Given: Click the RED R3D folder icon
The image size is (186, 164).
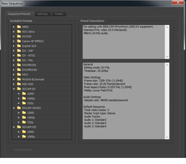Looking at the screenshot, I should click(x=19, y=84).
